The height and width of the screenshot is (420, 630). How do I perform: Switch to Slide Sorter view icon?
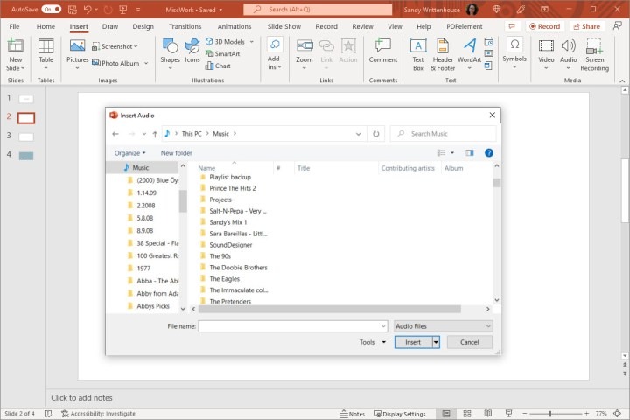[x=467, y=414]
